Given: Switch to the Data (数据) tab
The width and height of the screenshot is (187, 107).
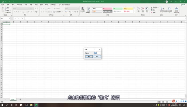Looking at the screenshot, I should [31, 5].
